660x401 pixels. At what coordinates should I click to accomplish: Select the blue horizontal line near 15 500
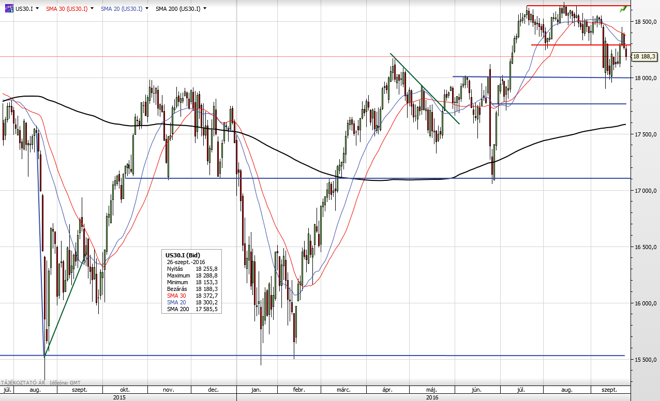pyautogui.click(x=312, y=356)
